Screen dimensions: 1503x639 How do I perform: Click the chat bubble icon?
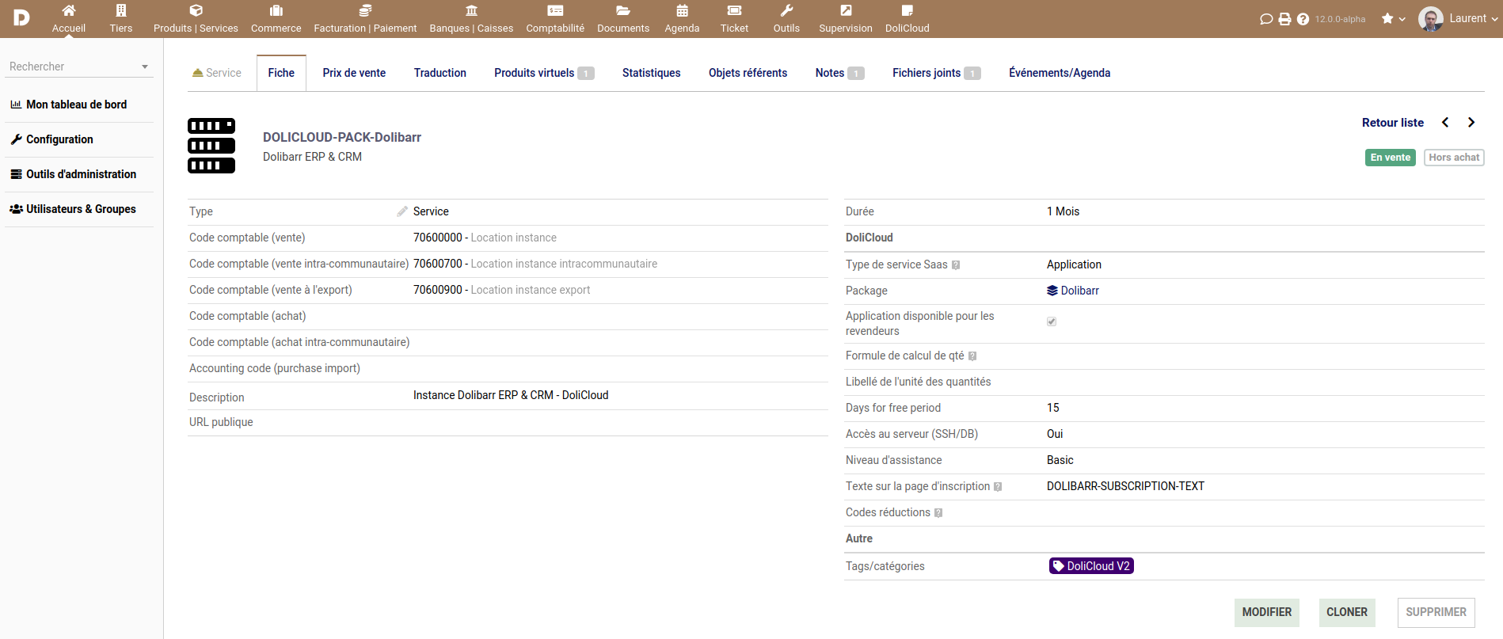[1266, 19]
